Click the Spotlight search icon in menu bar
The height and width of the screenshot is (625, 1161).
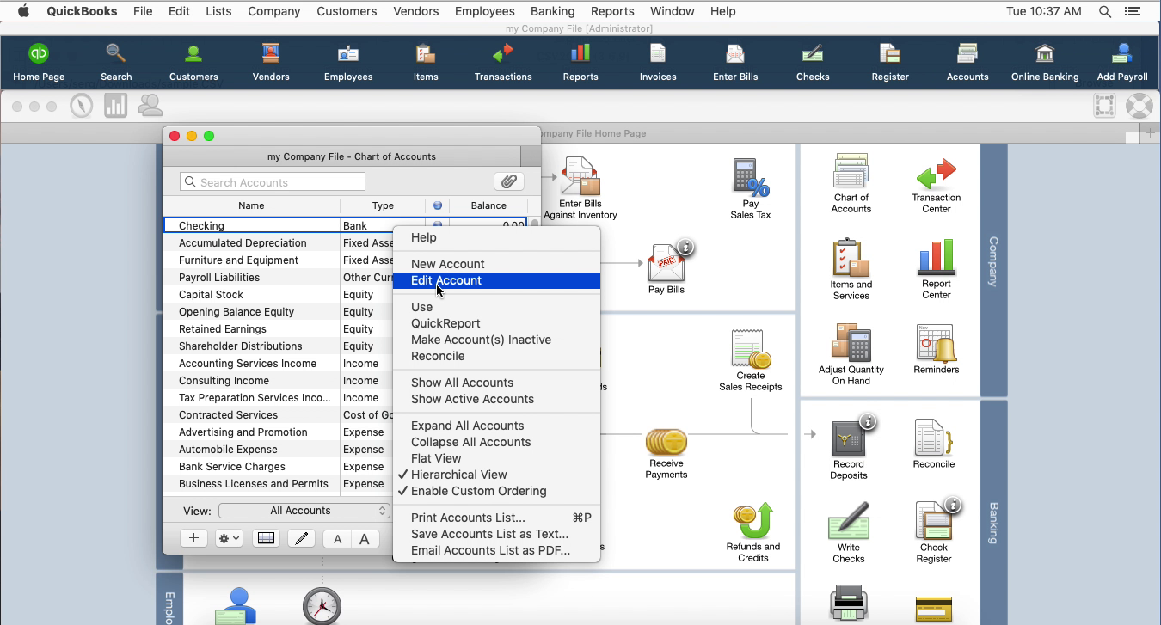(x=1104, y=11)
